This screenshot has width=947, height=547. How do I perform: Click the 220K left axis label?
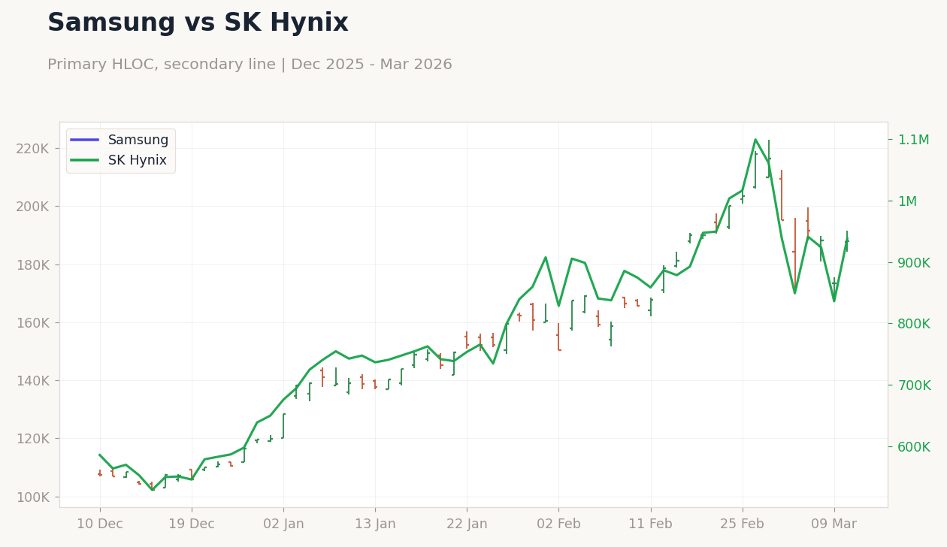[x=32, y=148]
